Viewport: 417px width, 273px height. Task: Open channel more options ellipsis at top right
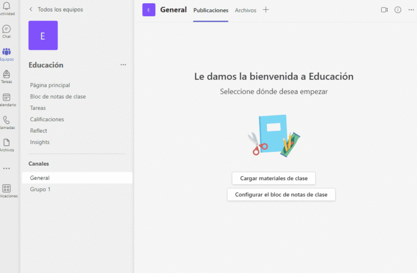coord(411,10)
